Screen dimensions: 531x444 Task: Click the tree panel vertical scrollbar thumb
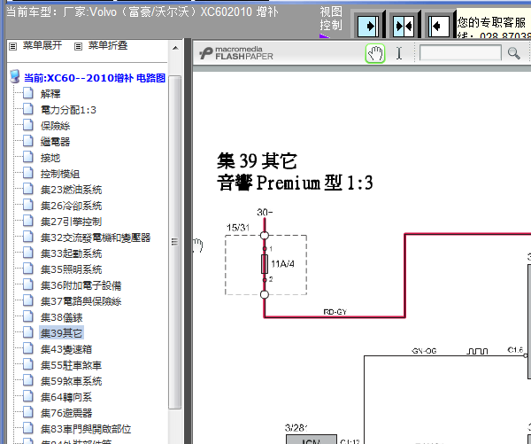174,242
